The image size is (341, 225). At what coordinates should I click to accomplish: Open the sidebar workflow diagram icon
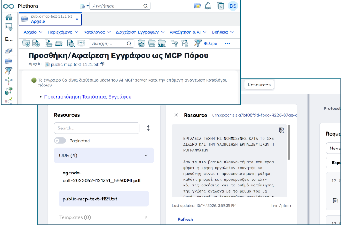9,81
